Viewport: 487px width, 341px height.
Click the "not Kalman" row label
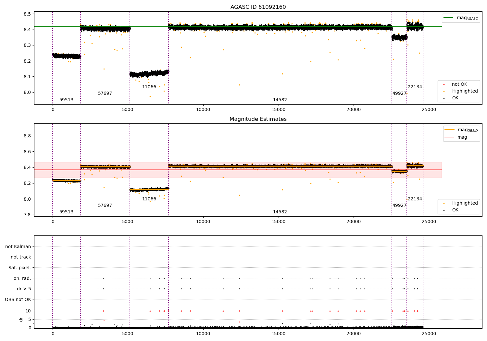tap(18, 247)
